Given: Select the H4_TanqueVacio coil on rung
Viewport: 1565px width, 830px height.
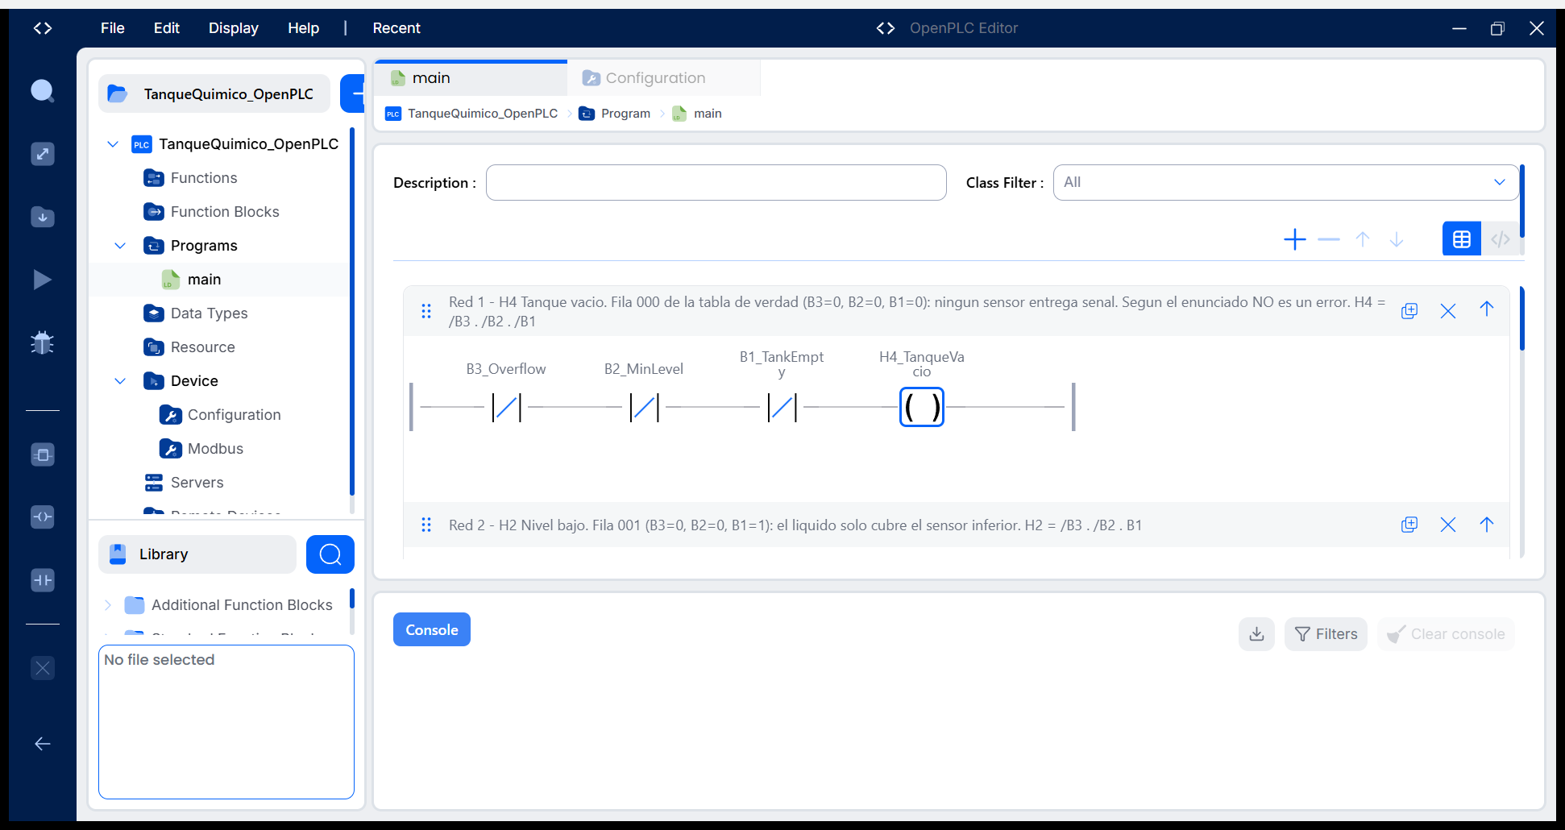Looking at the screenshot, I should 922,407.
